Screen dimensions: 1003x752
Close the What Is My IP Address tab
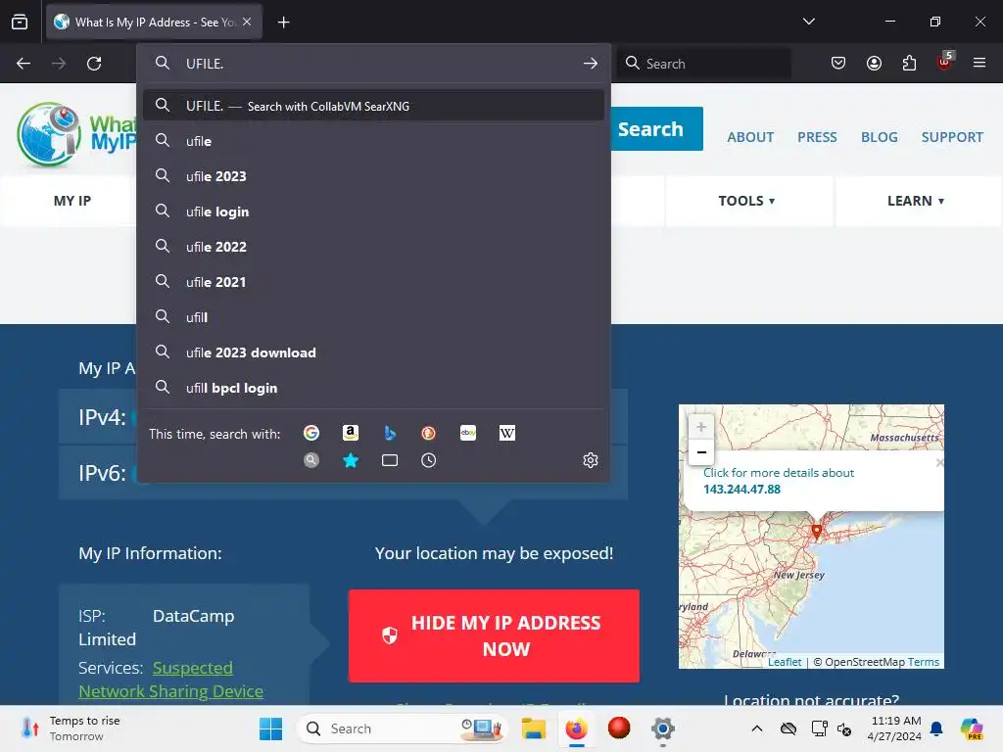coord(247,22)
